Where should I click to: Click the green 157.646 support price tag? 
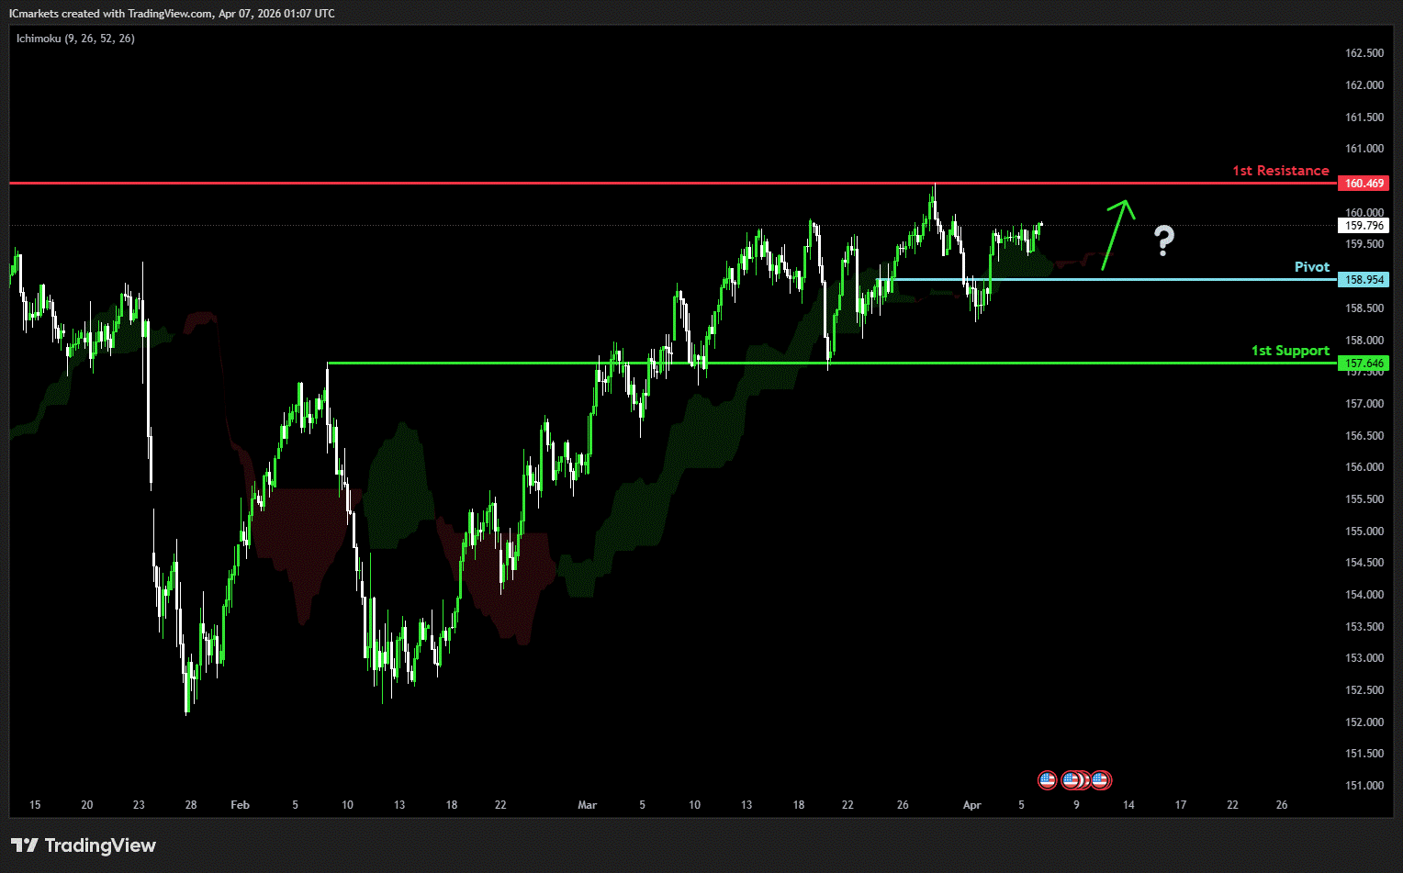tap(1364, 364)
